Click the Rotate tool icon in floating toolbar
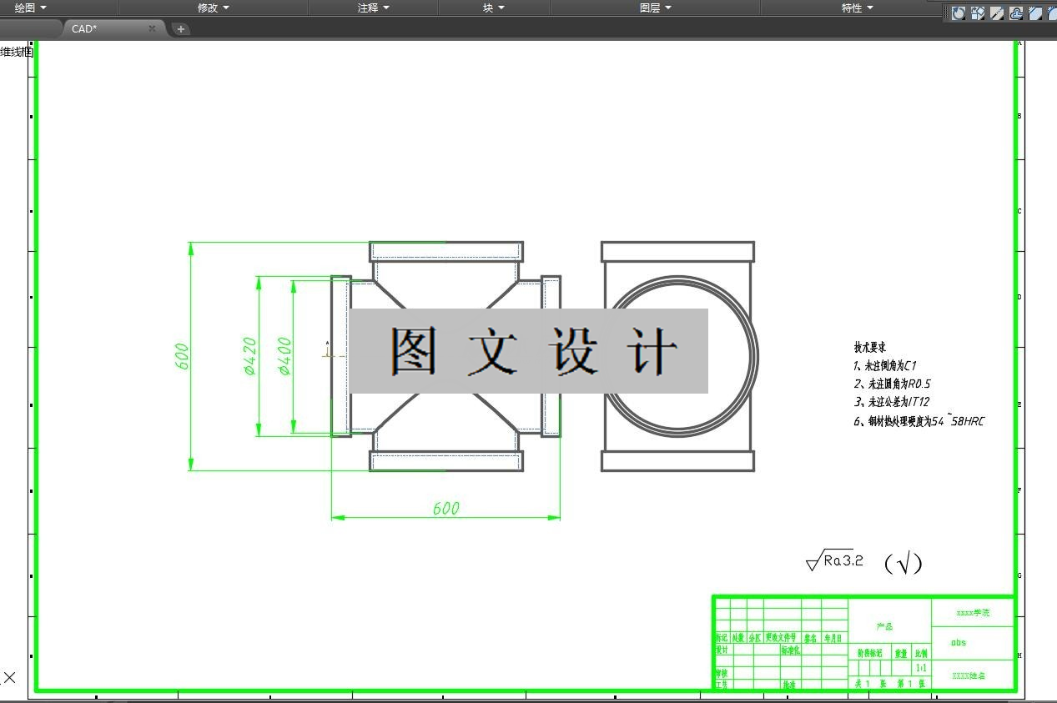 pos(959,13)
